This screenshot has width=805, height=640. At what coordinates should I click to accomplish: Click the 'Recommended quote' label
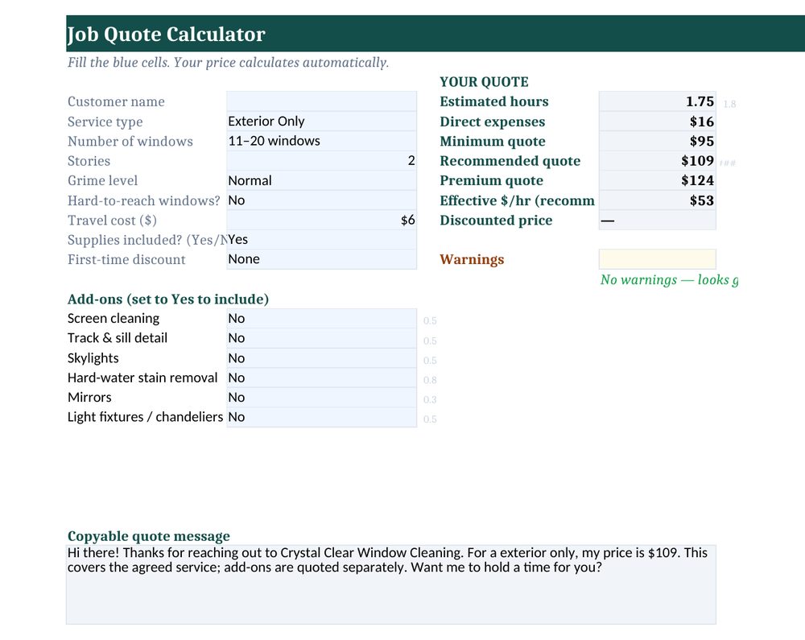510,161
